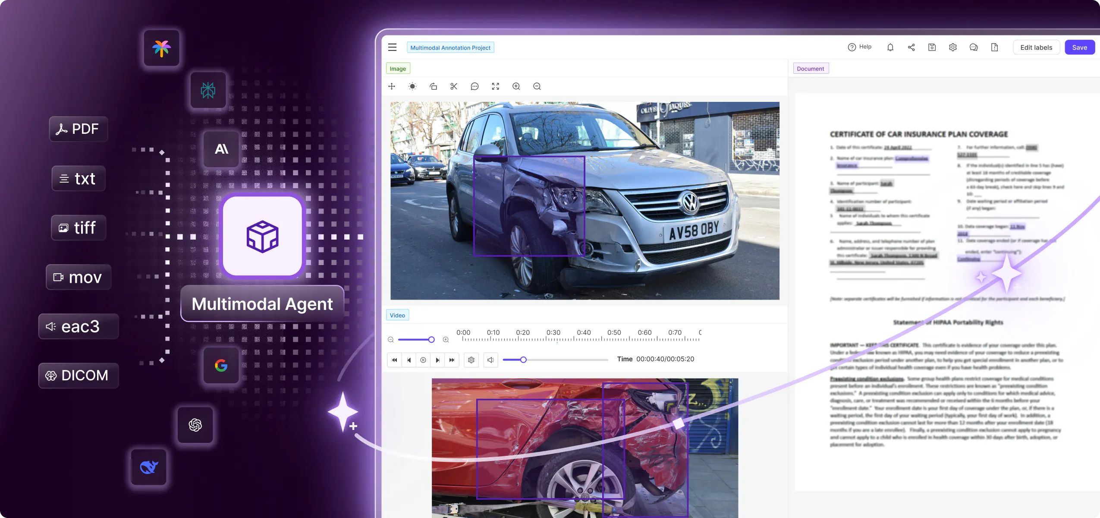1100x518 pixels.
Task: Zoom in on the image
Action: pos(516,86)
